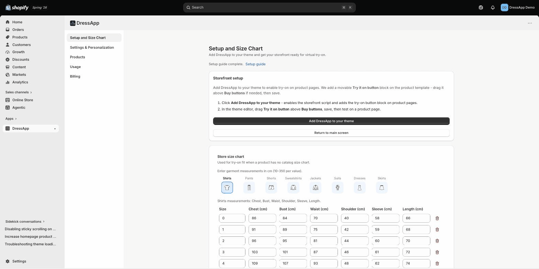
Task: Delete the size 1 row
Action: (x=437, y=230)
